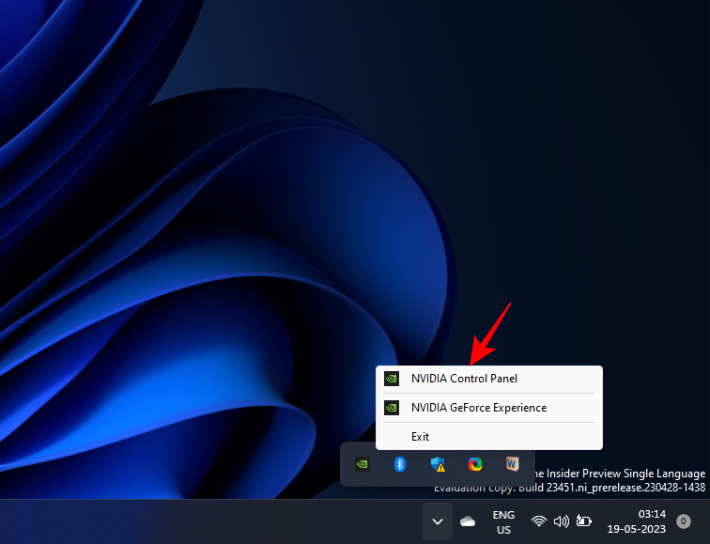Click the battery status icon

584,521
